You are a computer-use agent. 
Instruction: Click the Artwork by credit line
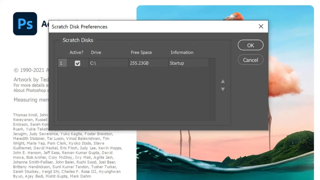[31, 79]
